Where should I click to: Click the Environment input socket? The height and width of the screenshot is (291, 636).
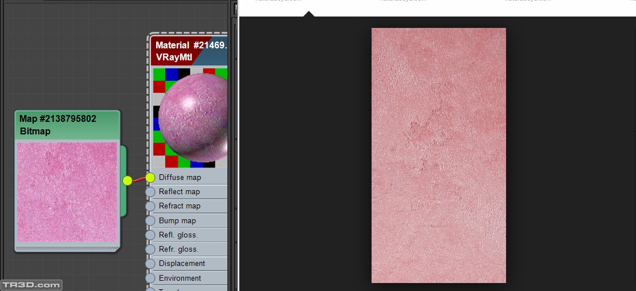(150, 278)
